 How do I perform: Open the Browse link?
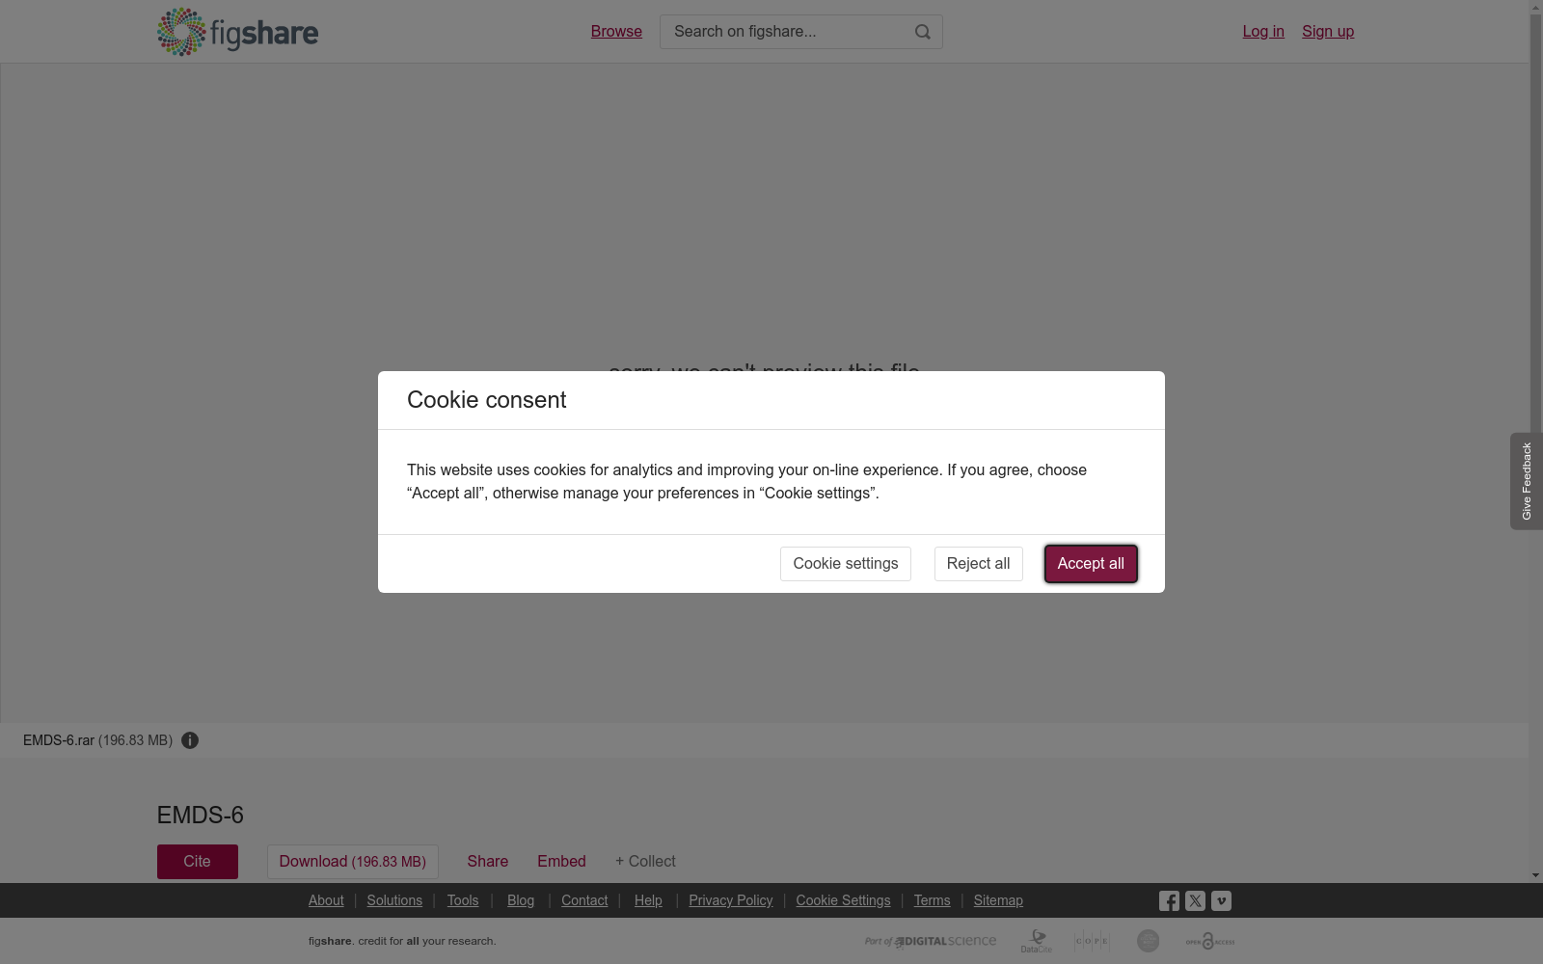tap(616, 32)
